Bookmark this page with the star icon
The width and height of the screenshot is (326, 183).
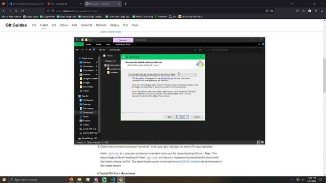(272, 11)
